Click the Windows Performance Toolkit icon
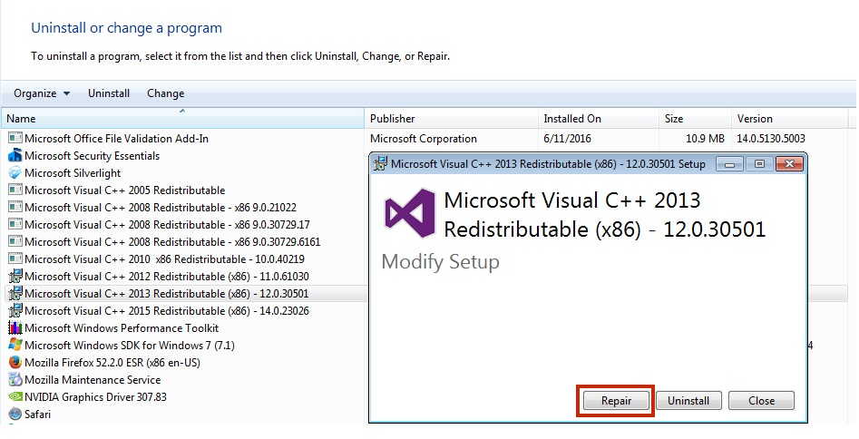Image resolution: width=859 pixels, height=439 pixels. tap(15, 327)
